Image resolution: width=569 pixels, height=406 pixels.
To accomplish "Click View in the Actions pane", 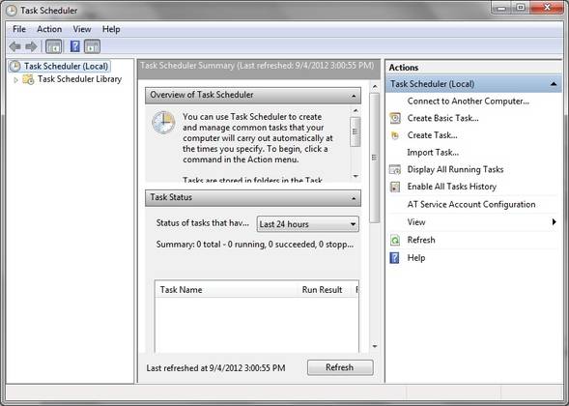I will [415, 222].
